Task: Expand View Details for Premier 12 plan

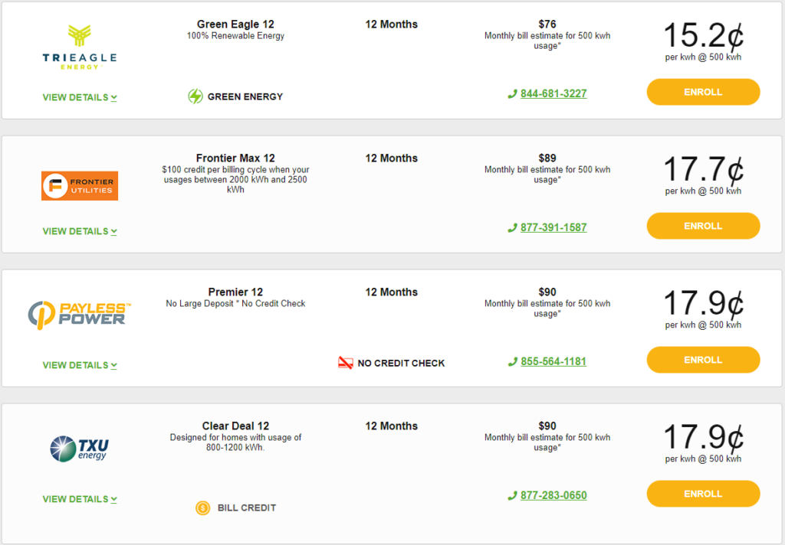Action: [80, 365]
